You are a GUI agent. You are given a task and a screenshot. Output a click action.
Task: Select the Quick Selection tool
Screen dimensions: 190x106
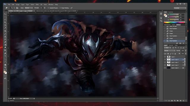point(5,22)
